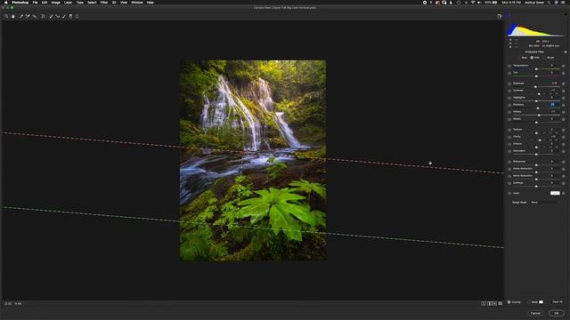Image resolution: width=570 pixels, height=320 pixels.
Task: Open the Help menu
Action: [151, 3]
